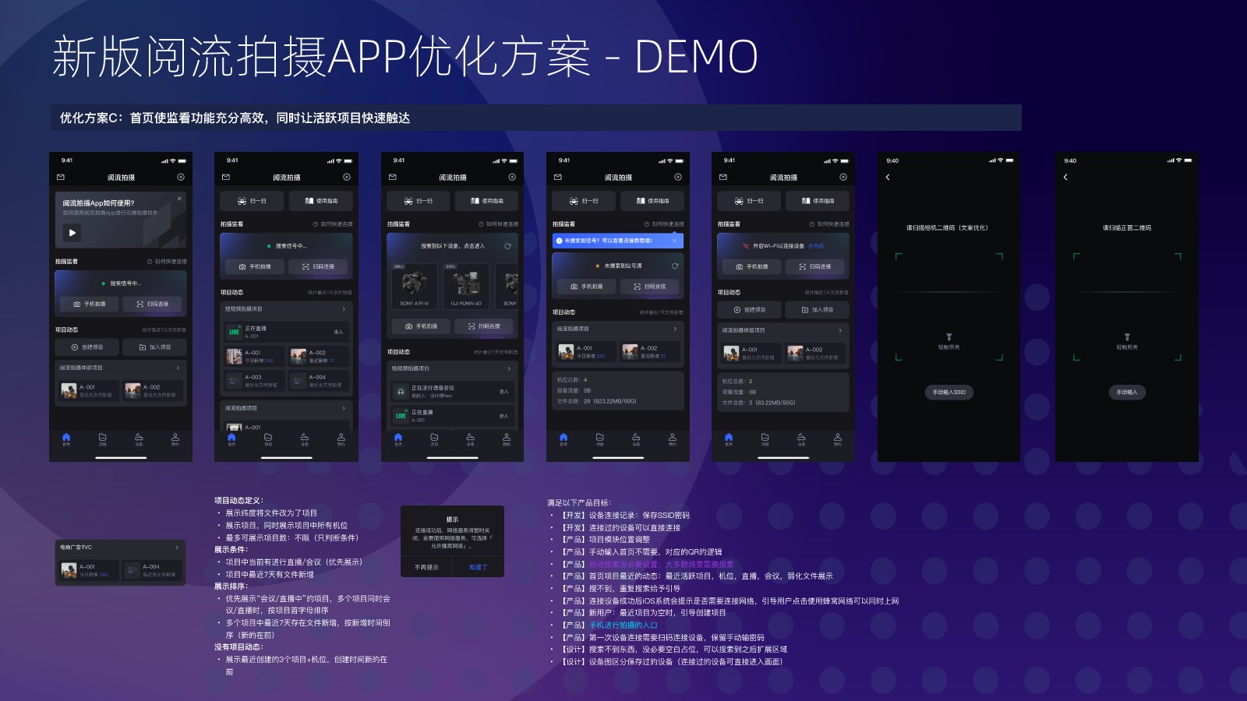Screen dimensions: 1247x701
Task: Tap 扫码连接 on the tutorial-card phone
Action: (152, 304)
